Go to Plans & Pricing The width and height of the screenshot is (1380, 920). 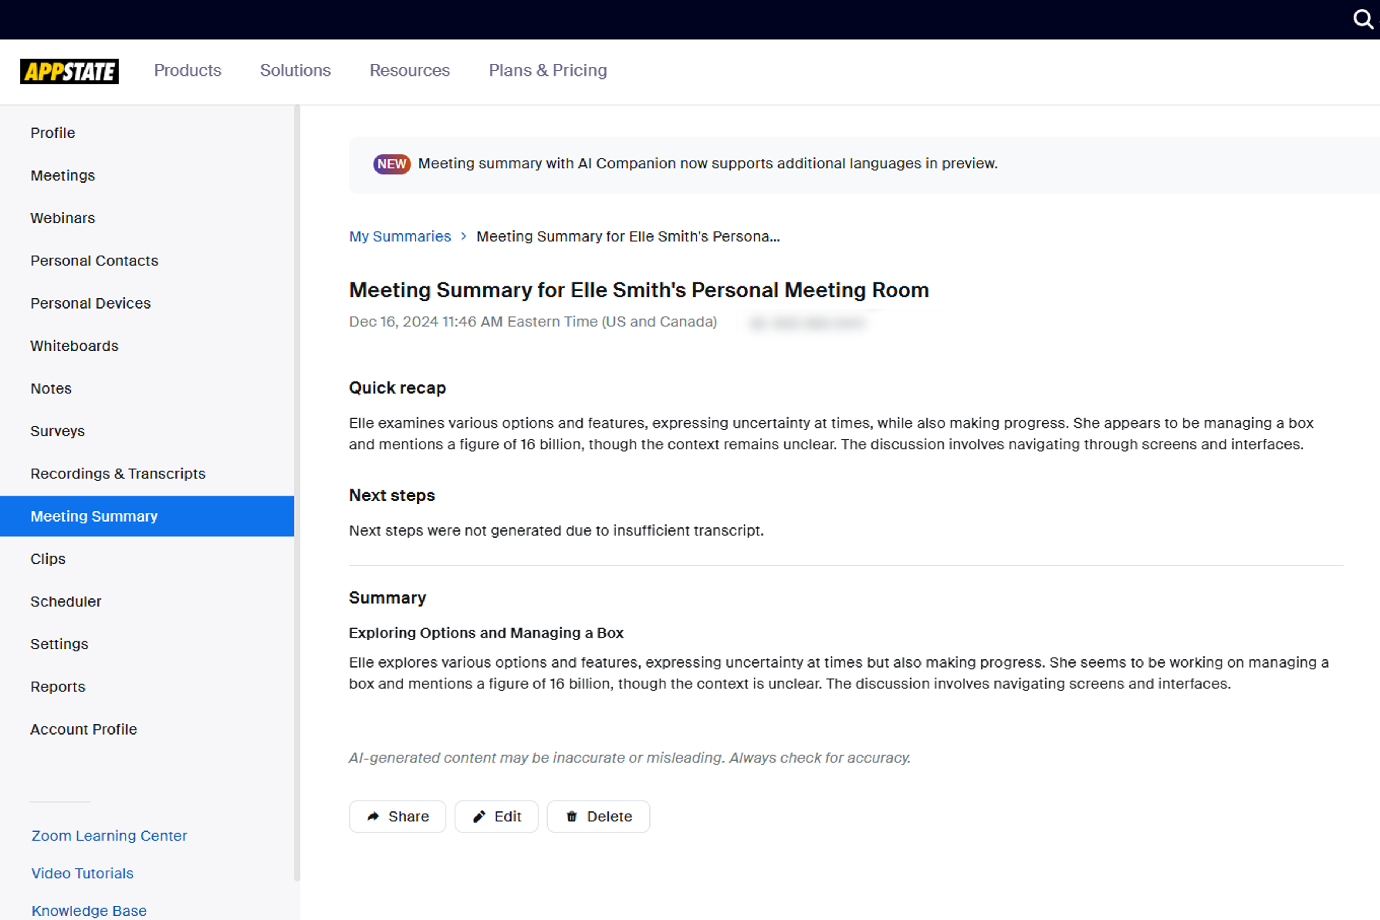pyautogui.click(x=547, y=70)
